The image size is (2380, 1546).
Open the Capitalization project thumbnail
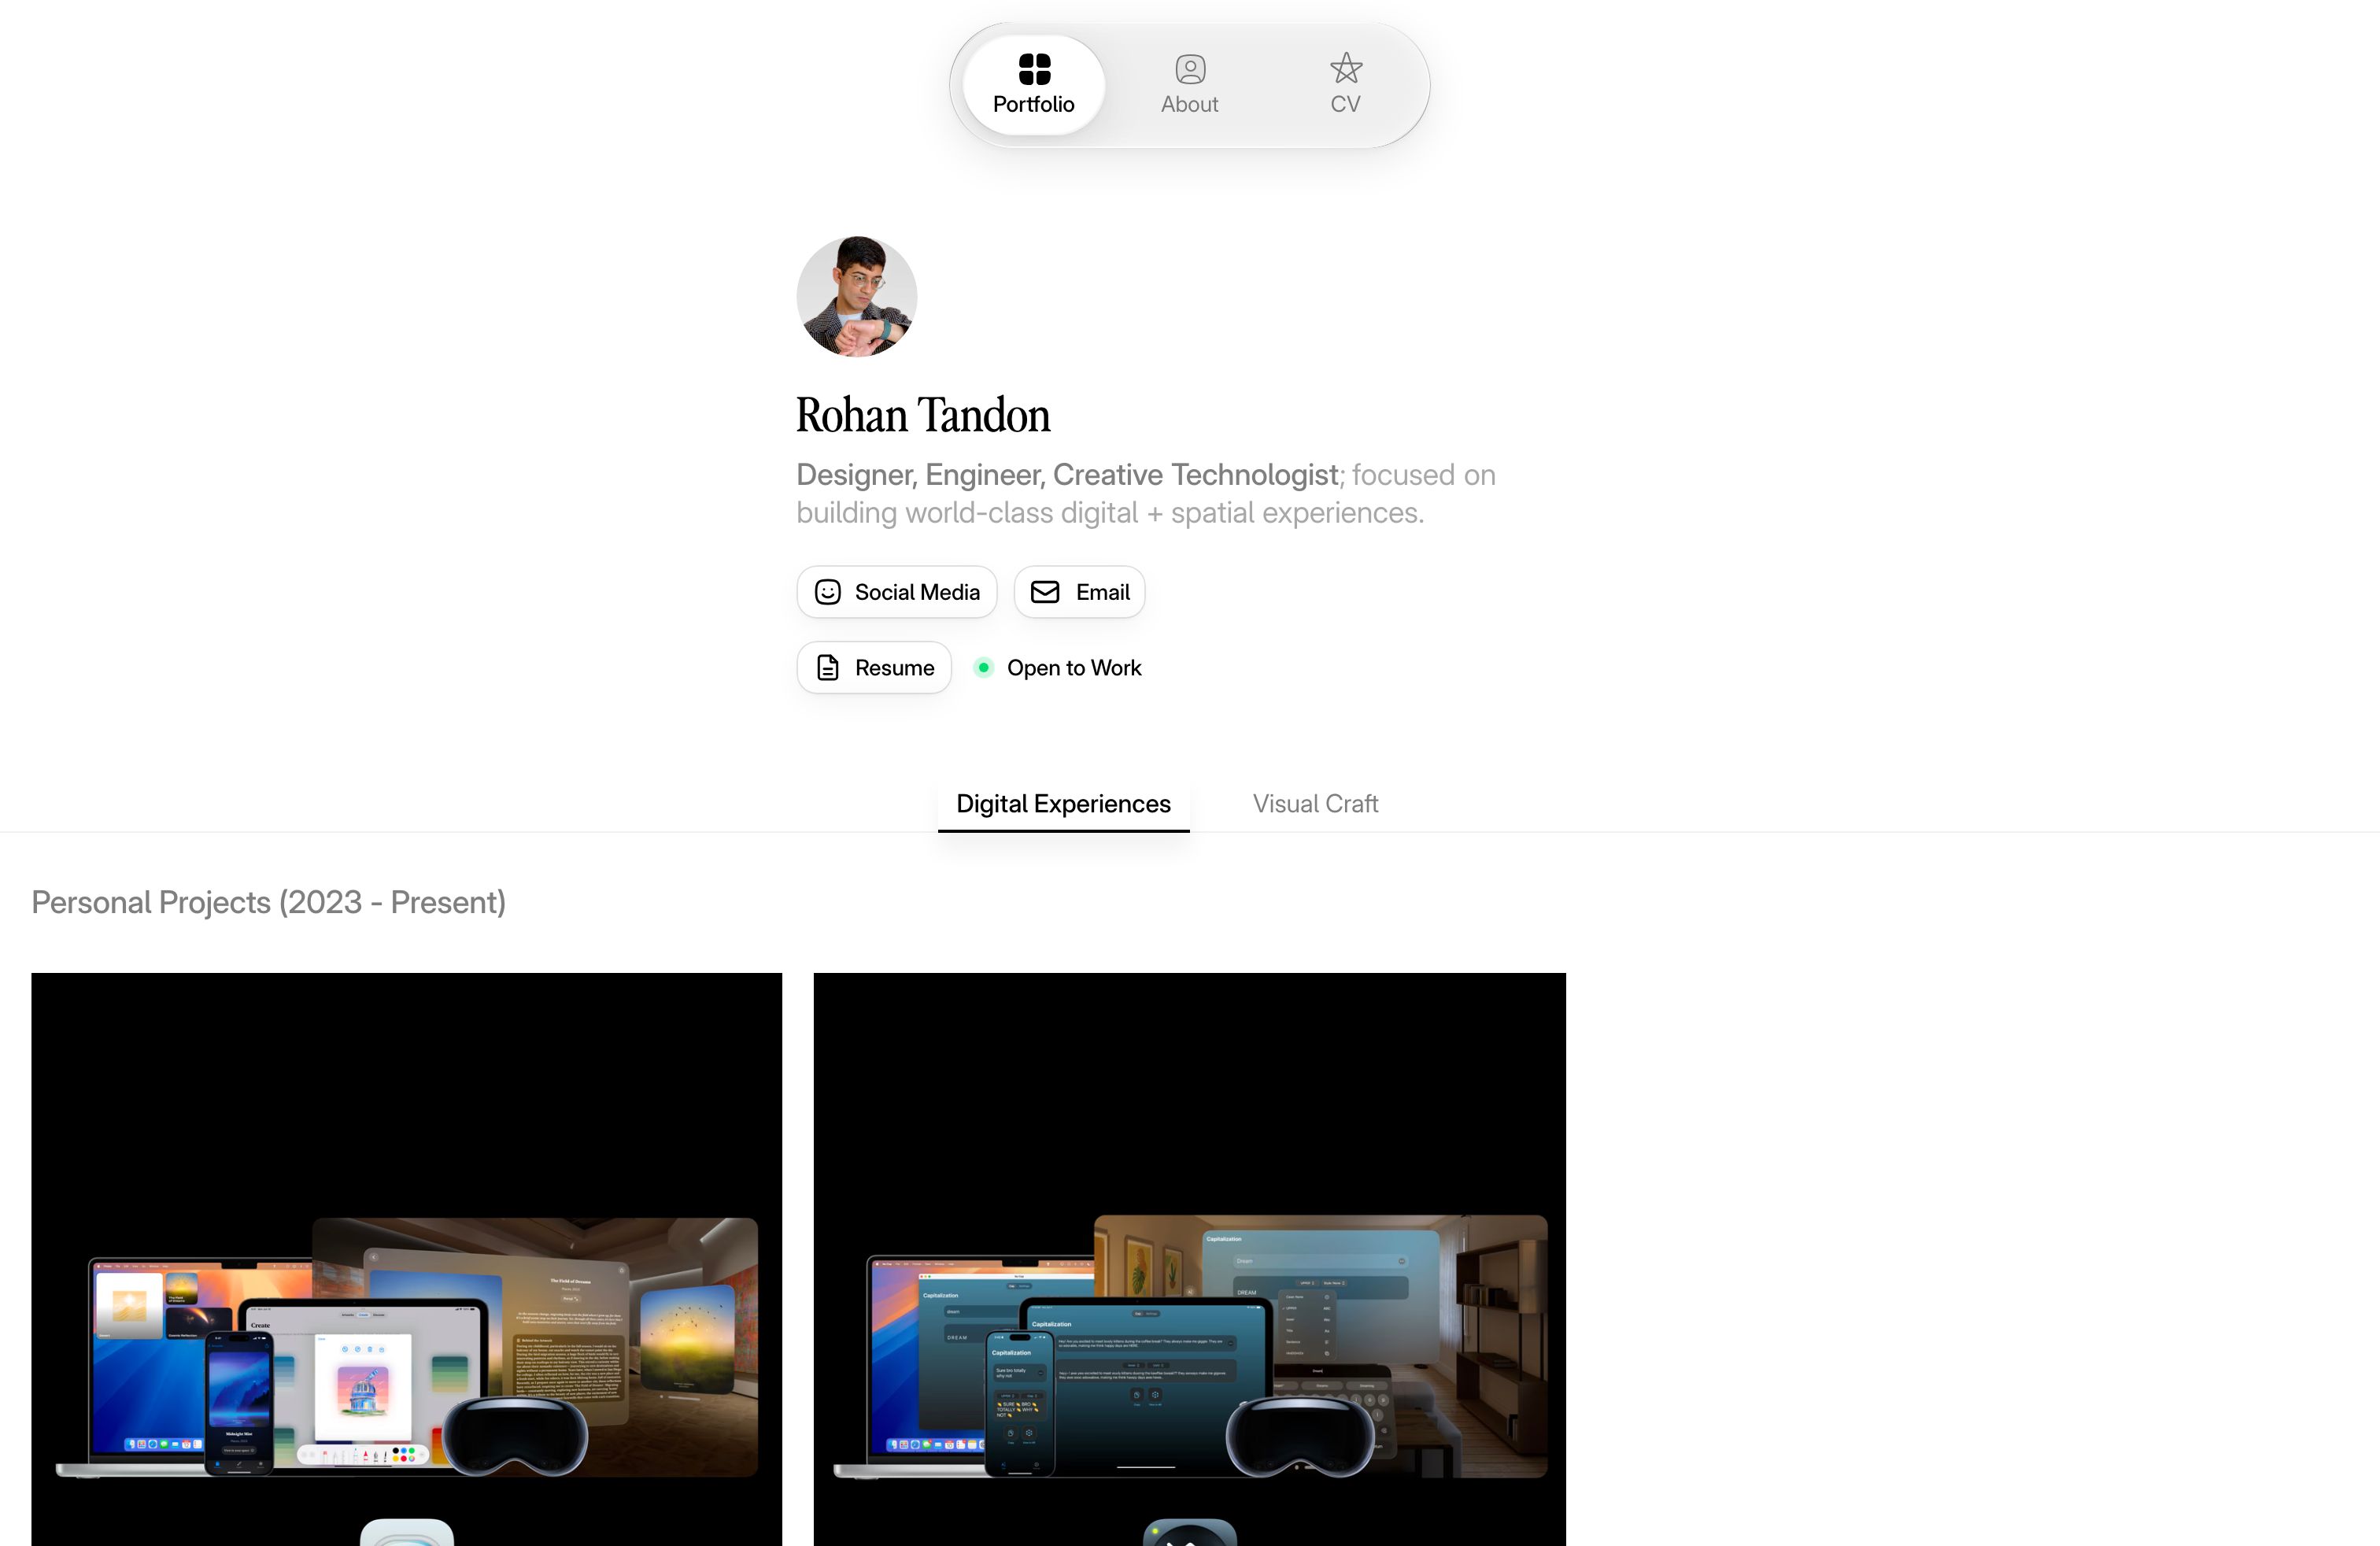click(1190, 1258)
